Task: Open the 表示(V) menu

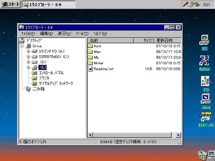Action: click(64, 34)
